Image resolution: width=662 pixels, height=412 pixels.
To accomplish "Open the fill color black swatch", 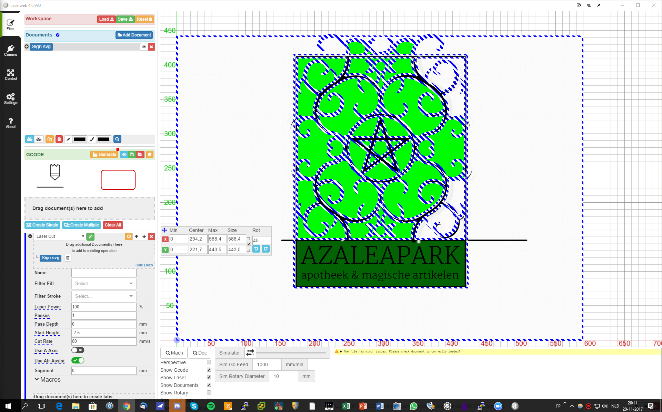I will (x=103, y=139).
